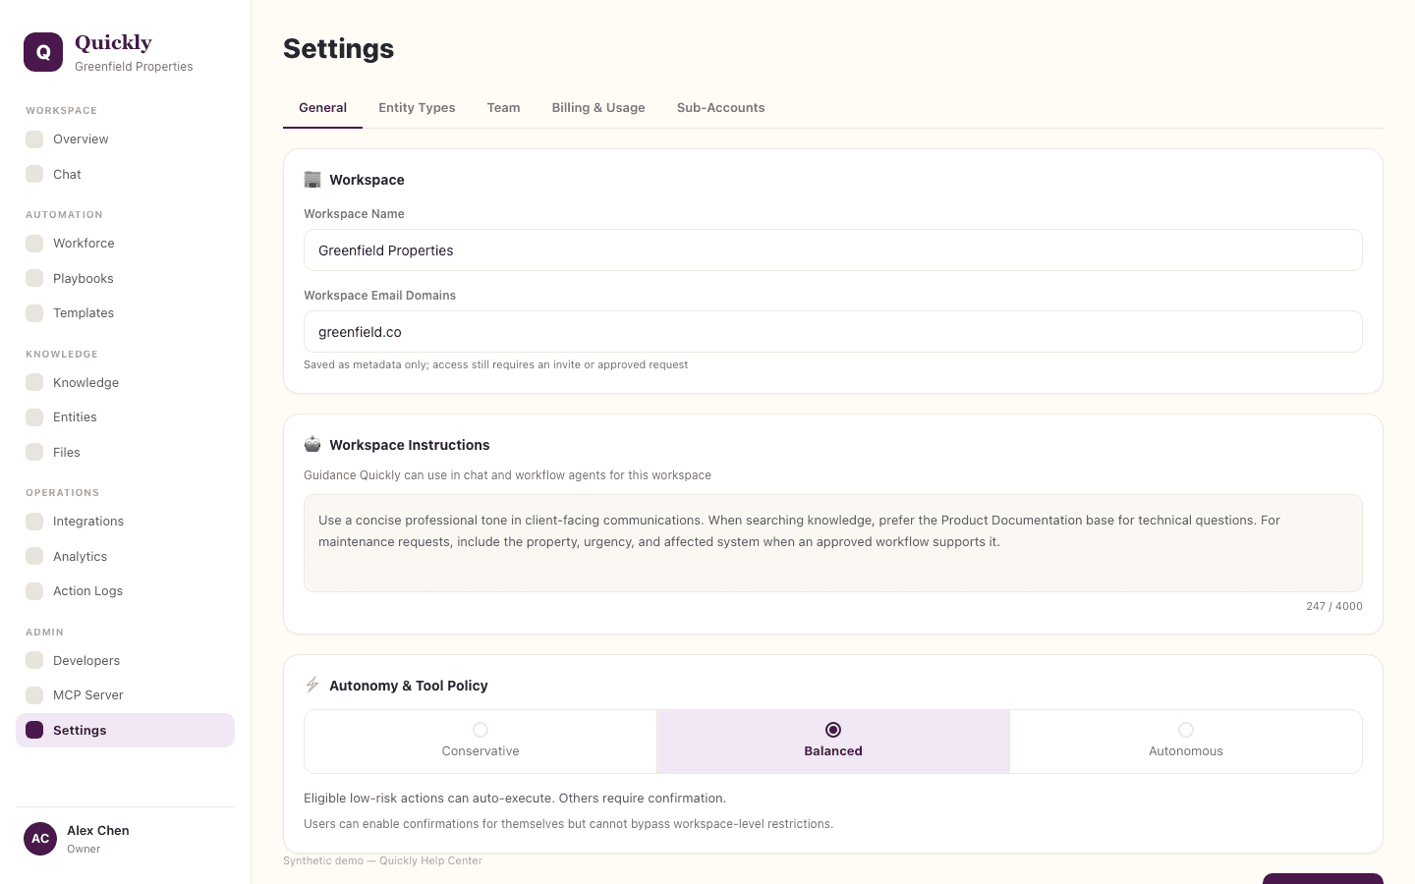
Task: Click the Greenfield Properties workspace subtitle
Action: pos(134,67)
